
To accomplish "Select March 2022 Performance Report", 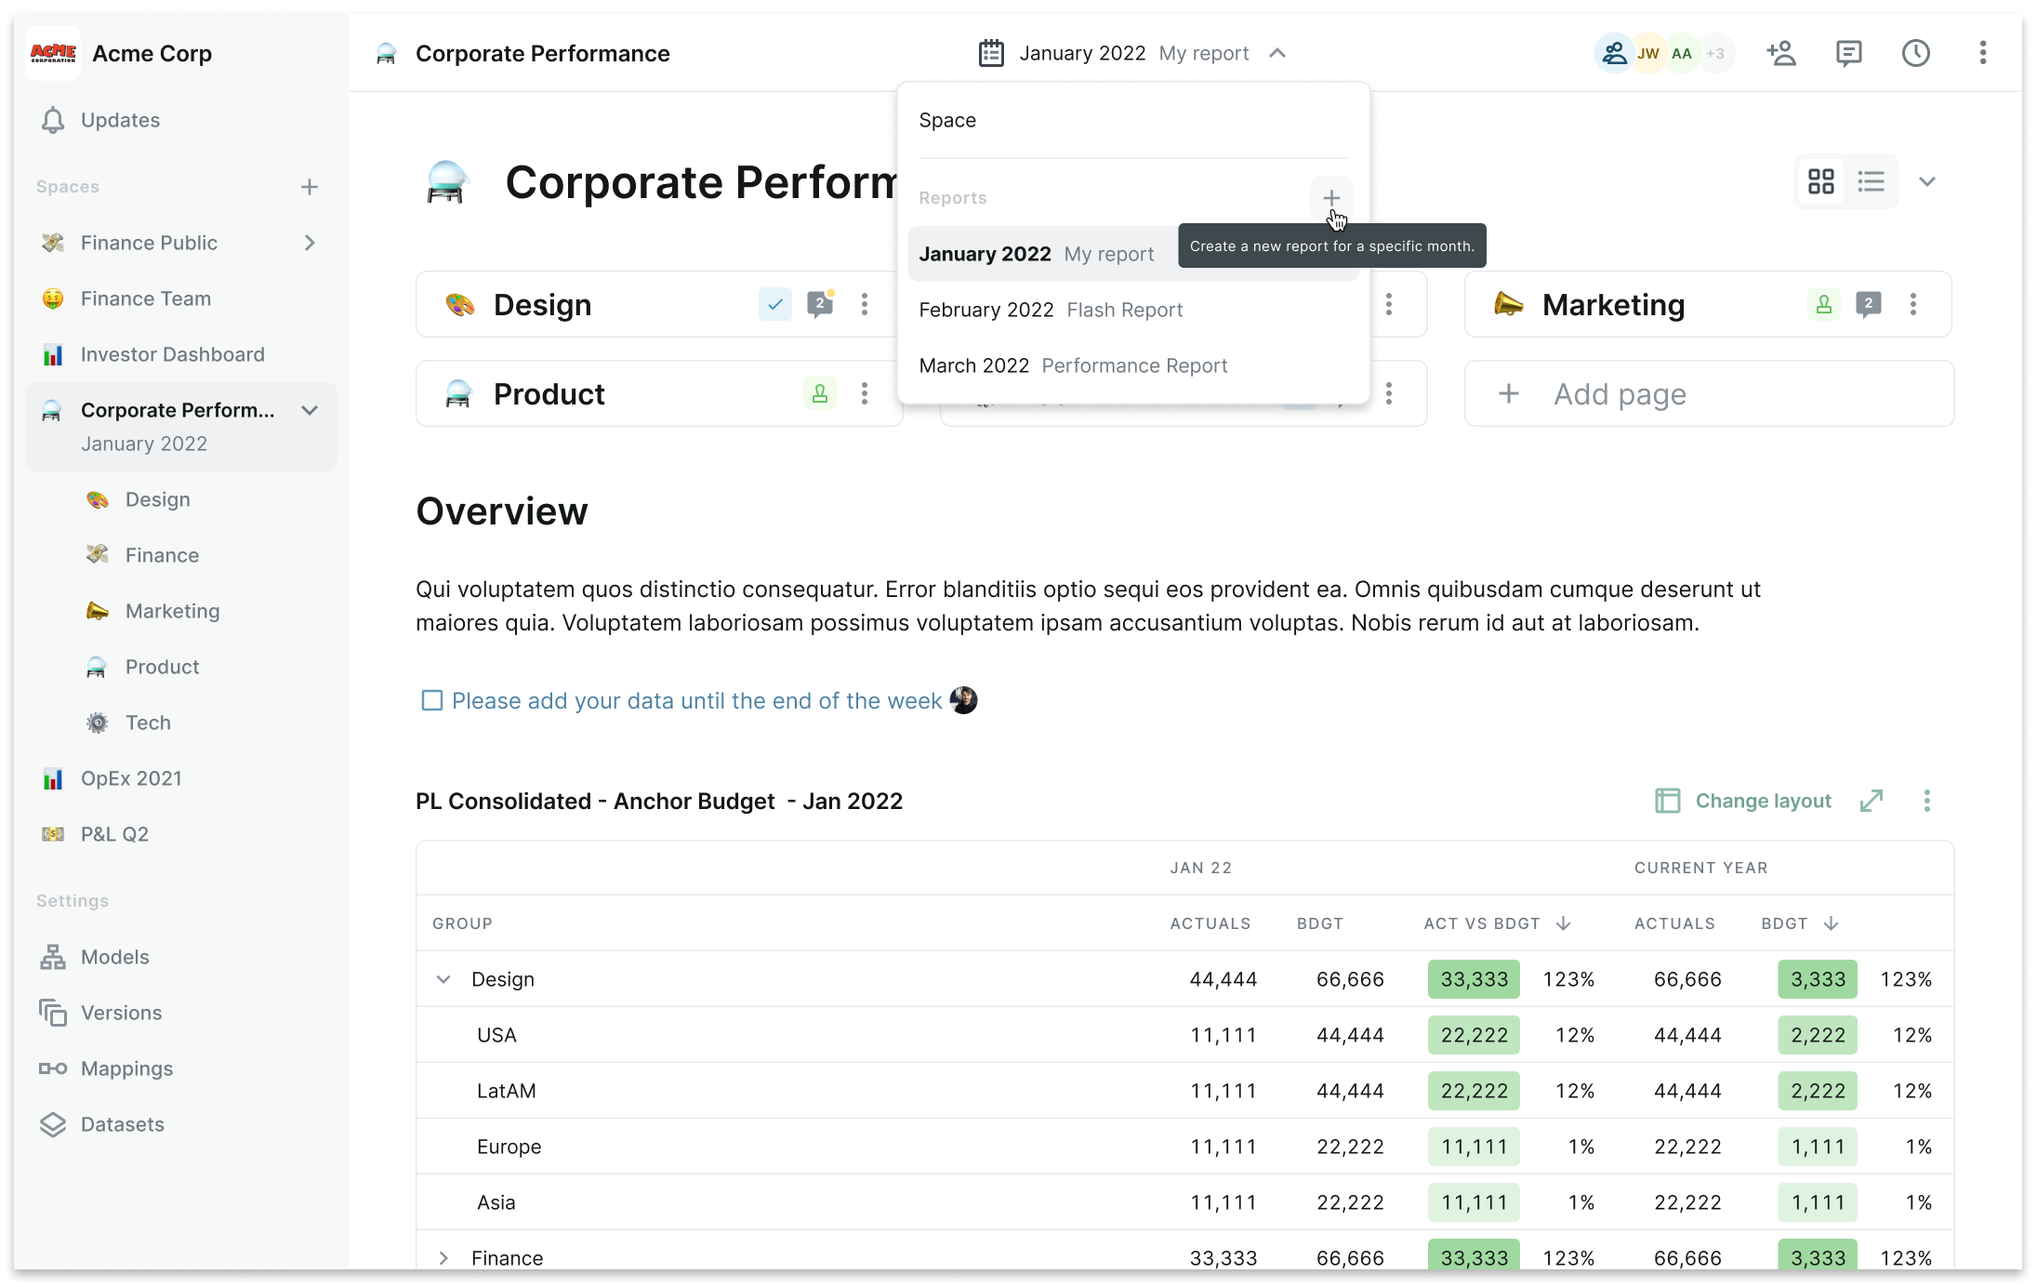I will [1073, 365].
